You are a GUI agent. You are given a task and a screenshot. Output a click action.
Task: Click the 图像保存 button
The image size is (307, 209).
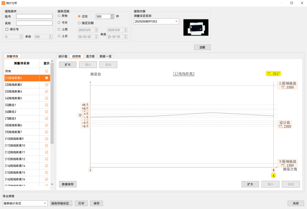[68, 184]
